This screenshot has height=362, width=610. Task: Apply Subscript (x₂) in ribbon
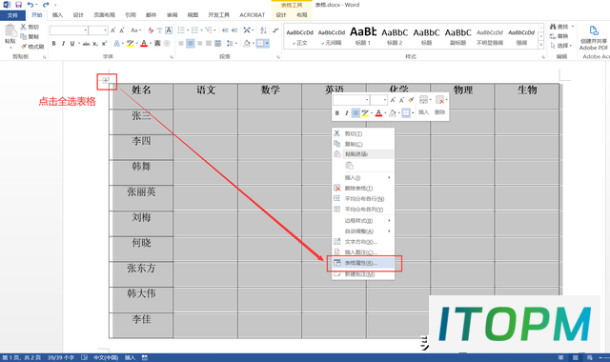(x=95, y=44)
